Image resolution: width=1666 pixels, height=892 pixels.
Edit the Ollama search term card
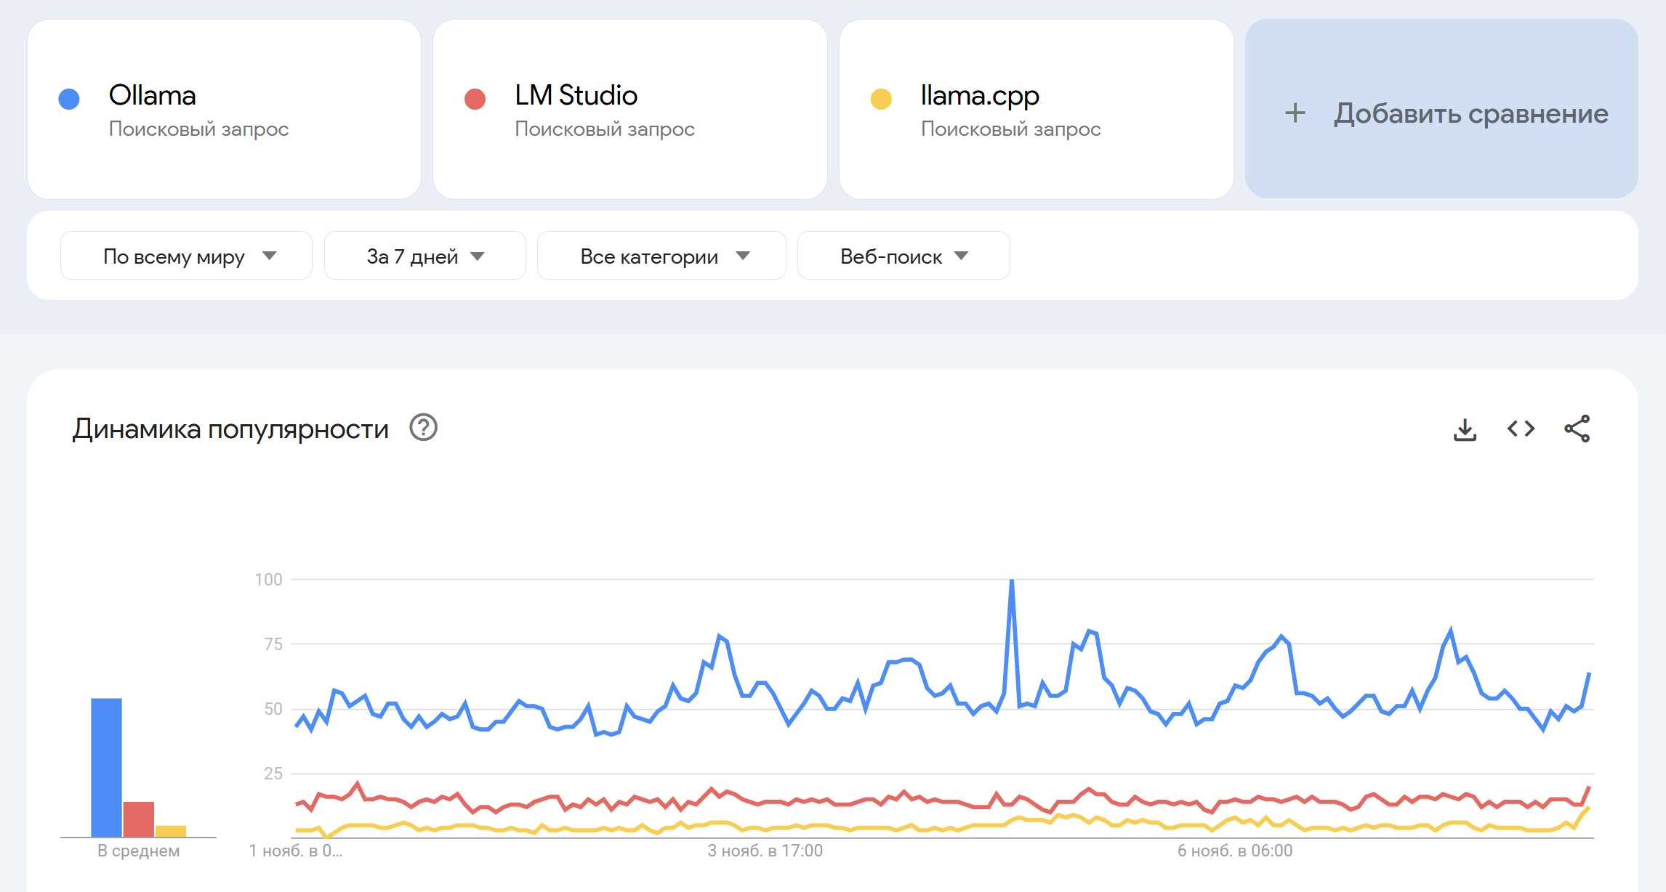[224, 109]
